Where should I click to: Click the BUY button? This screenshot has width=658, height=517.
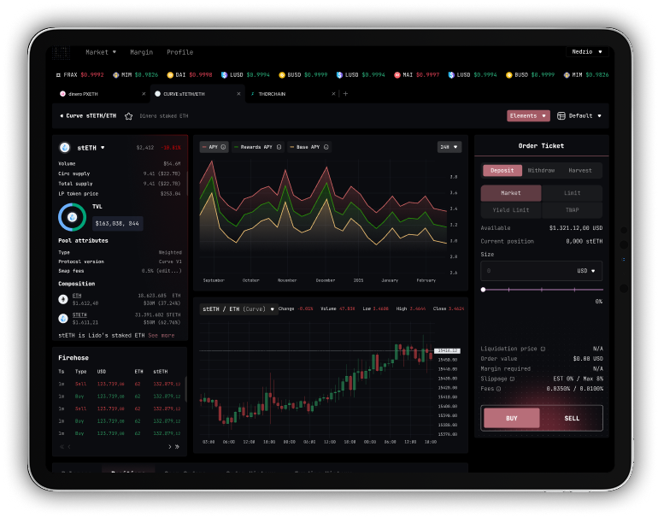pos(512,419)
